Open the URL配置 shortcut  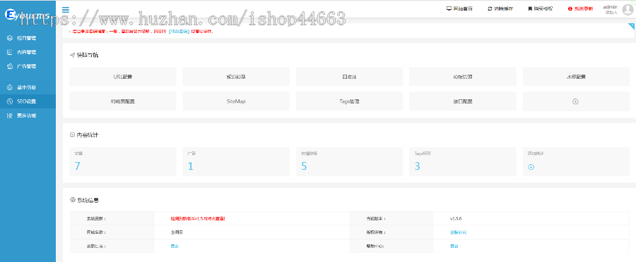click(x=122, y=76)
